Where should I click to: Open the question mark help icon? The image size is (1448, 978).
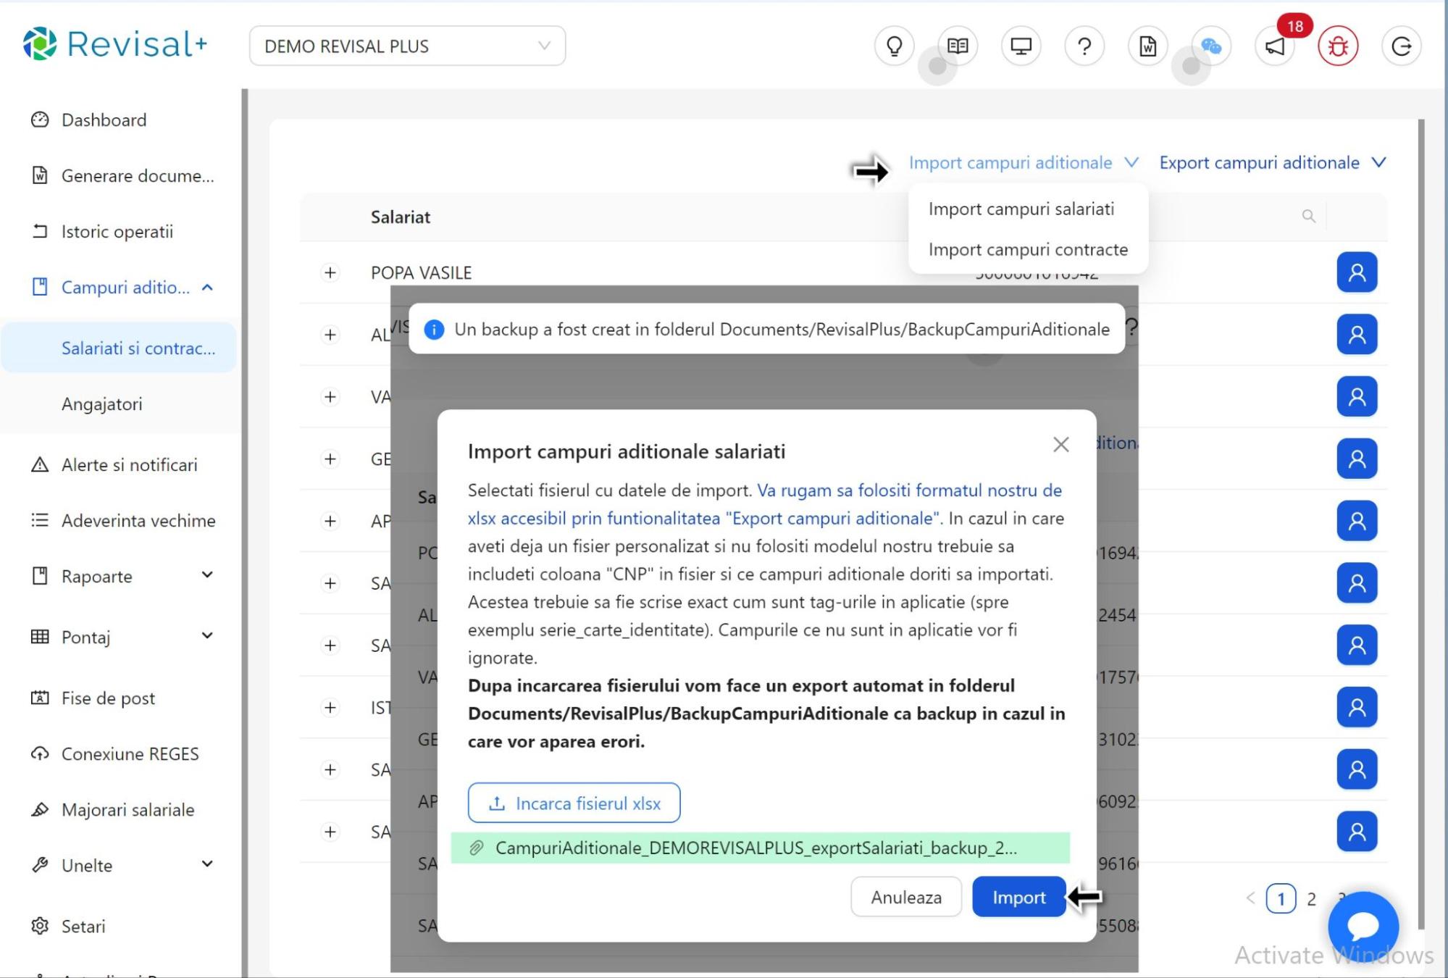[x=1084, y=46]
